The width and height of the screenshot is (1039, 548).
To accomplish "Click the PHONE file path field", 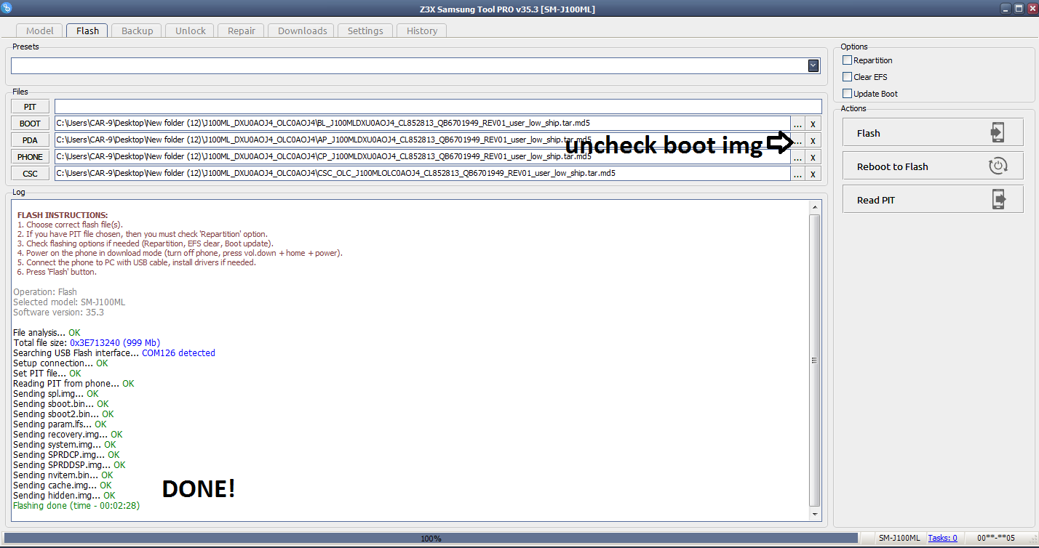I will point(422,157).
